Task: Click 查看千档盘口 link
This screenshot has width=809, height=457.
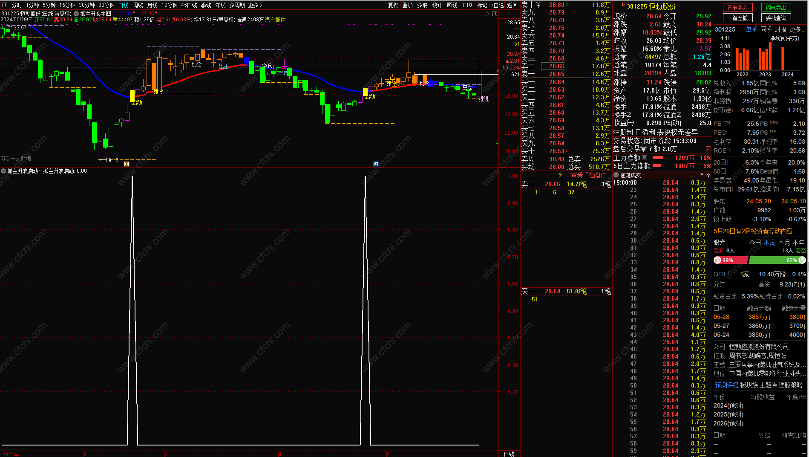Action: (589, 175)
